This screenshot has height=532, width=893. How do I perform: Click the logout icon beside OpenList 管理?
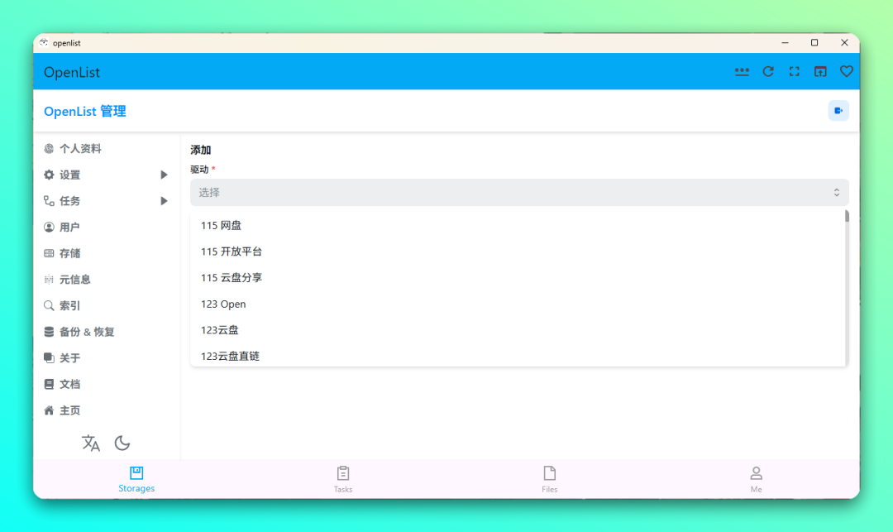pos(838,111)
